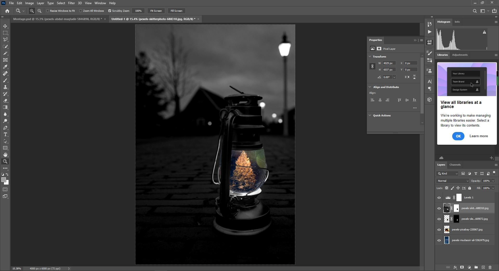Open the Select menu
This screenshot has width=499, height=271.
pos(61,3)
